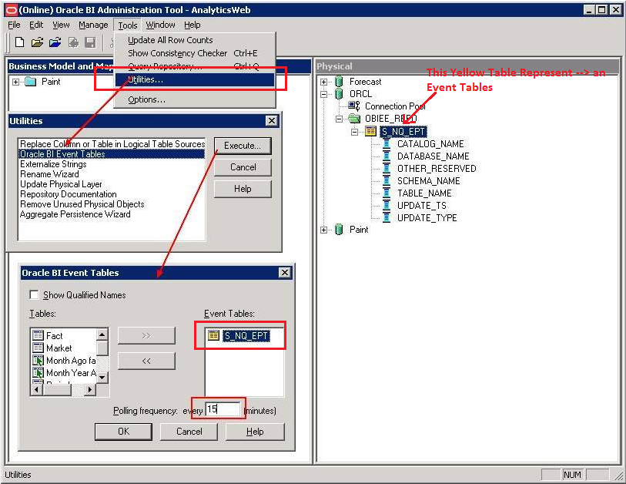
Task: Click the UPDATE_TYPE column icon
Action: tap(387, 217)
